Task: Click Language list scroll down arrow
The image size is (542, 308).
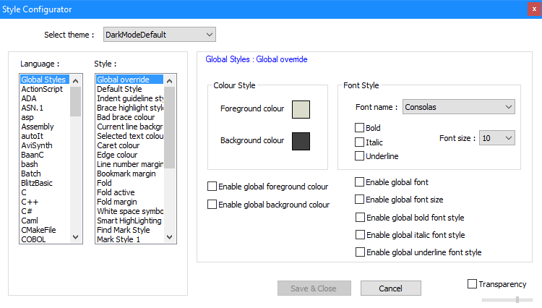Action: [x=76, y=237]
